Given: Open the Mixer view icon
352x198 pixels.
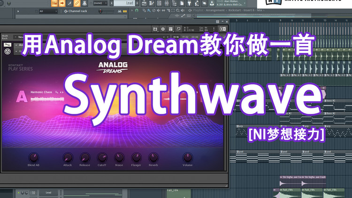Looking at the screenshot, I should pos(167,3).
